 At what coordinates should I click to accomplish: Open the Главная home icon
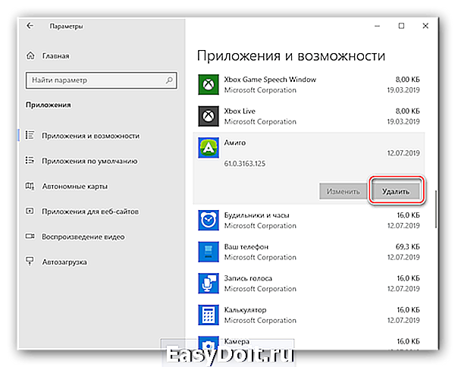pyautogui.click(x=30, y=55)
